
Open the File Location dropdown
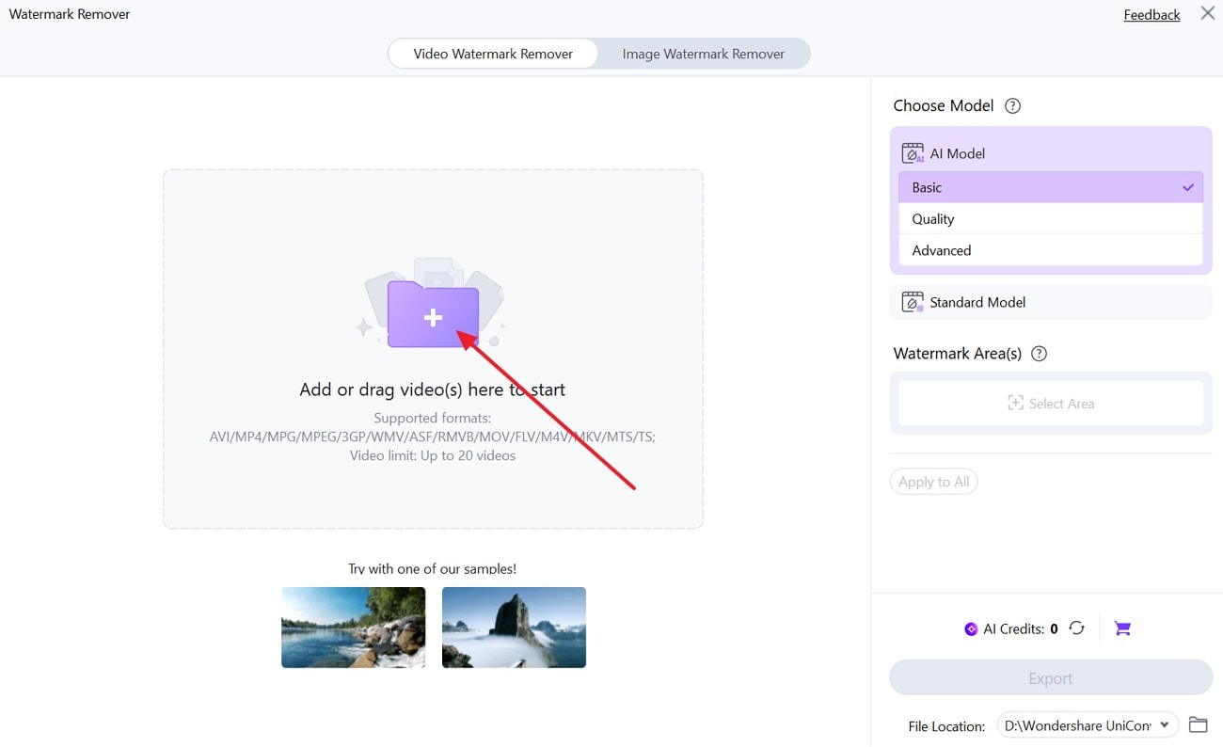coord(1164,724)
